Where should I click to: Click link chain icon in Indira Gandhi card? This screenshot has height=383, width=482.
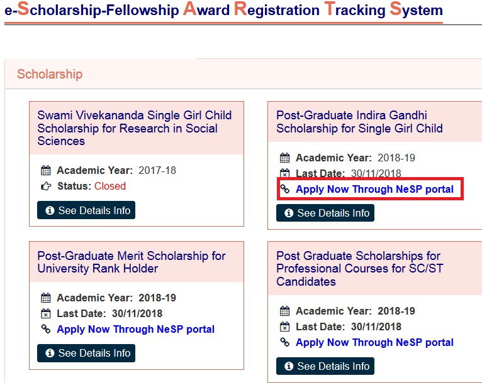(x=284, y=189)
